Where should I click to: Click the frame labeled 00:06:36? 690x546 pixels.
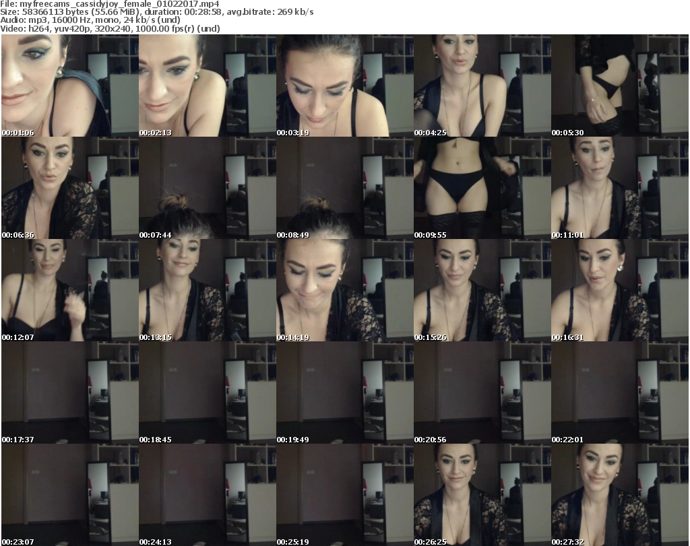click(70, 188)
